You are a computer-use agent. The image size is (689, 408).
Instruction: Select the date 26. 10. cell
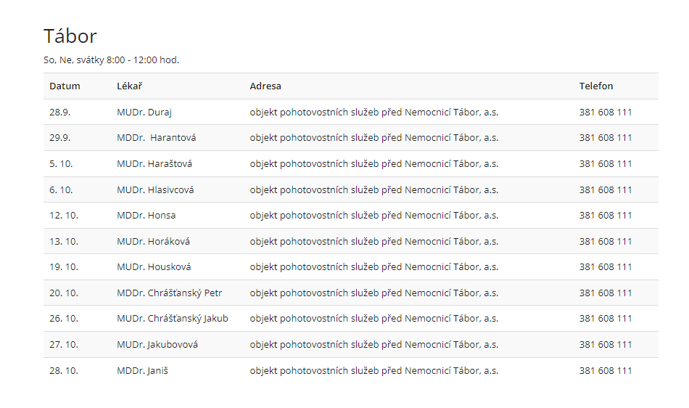click(x=63, y=319)
